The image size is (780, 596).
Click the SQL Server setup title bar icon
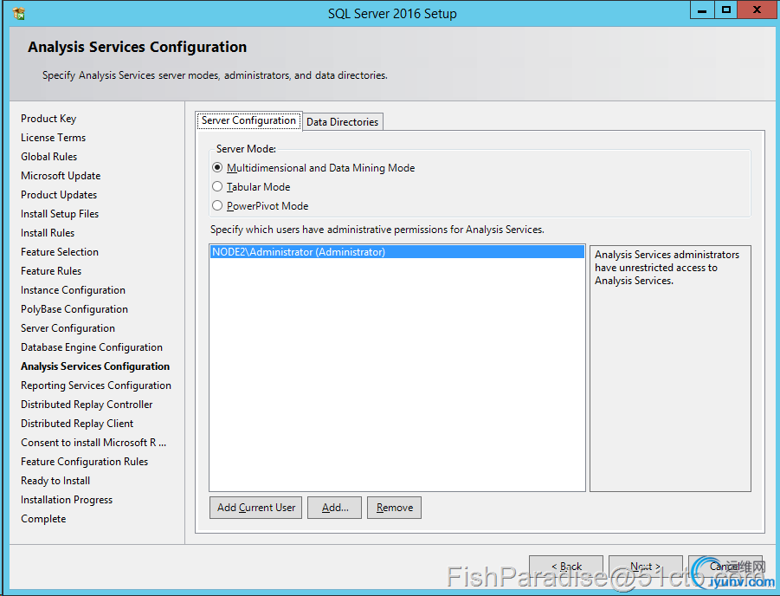coord(19,14)
